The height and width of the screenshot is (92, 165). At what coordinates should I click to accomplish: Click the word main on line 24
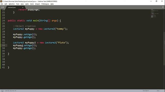pyautogui.click(x=36, y=20)
